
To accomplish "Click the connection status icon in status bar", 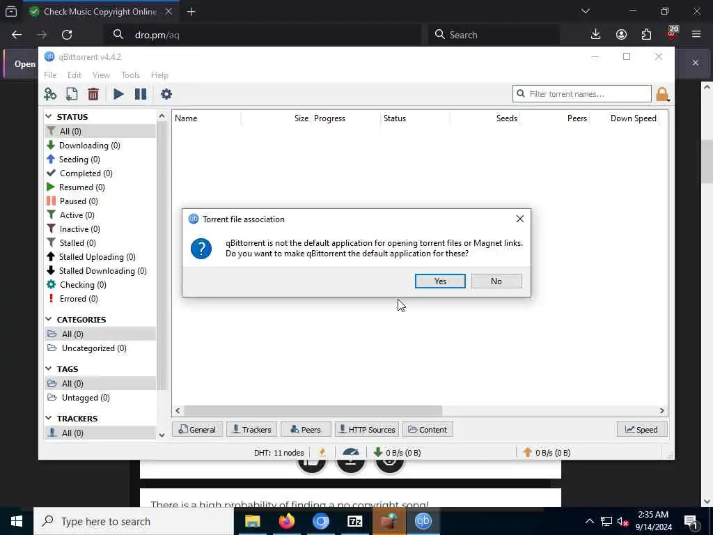I will [x=322, y=452].
